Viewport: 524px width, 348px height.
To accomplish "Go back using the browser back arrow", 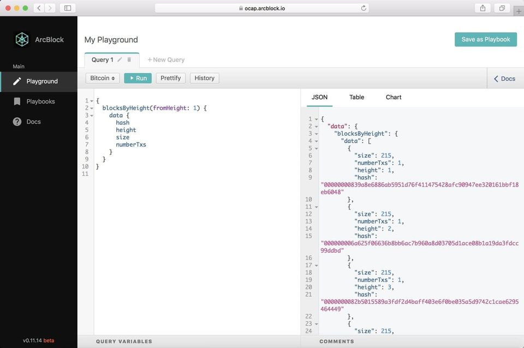I will pyautogui.click(x=39, y=8).
